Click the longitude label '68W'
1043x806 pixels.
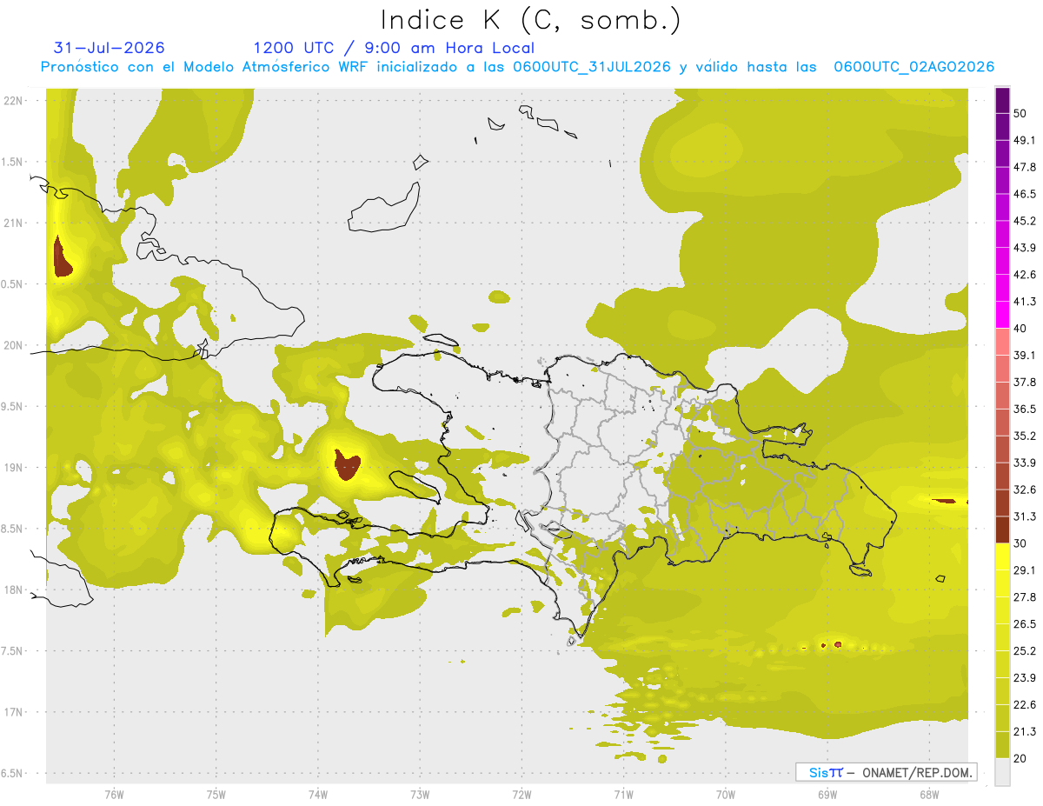928,794
